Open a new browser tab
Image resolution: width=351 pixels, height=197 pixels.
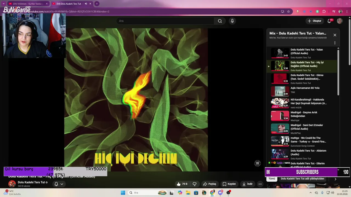[x=97, y=4]
